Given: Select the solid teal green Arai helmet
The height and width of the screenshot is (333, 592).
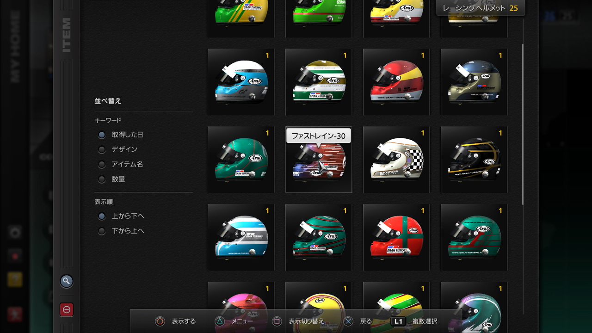Looking at the screenshot, I should coord(241,160).
